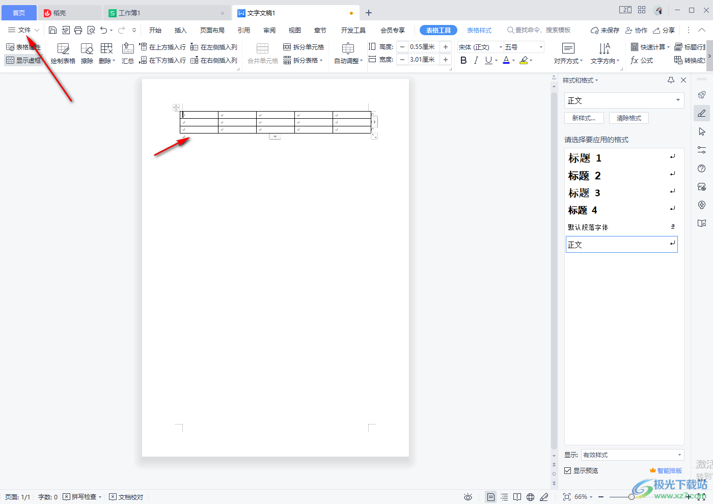Click the Print icon in quick toolbar
This screenshot has width=713, height=504.
(78, 30)
